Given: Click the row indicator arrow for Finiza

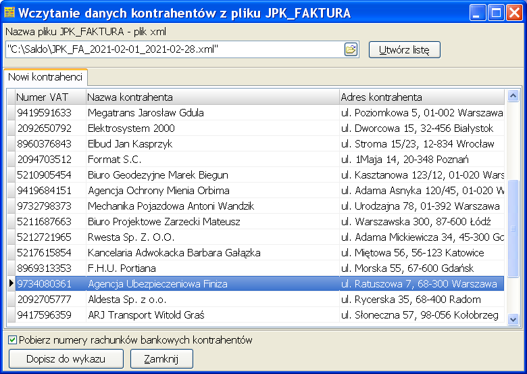Looking at the screenshot, I should [10, 284].
